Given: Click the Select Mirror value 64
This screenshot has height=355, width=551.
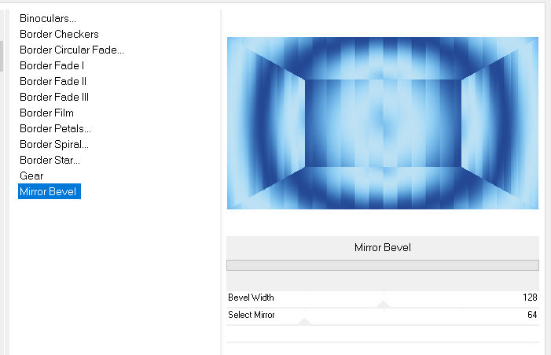Looking at the screenshot, I should pyautogui.click(x=532, y=315).
